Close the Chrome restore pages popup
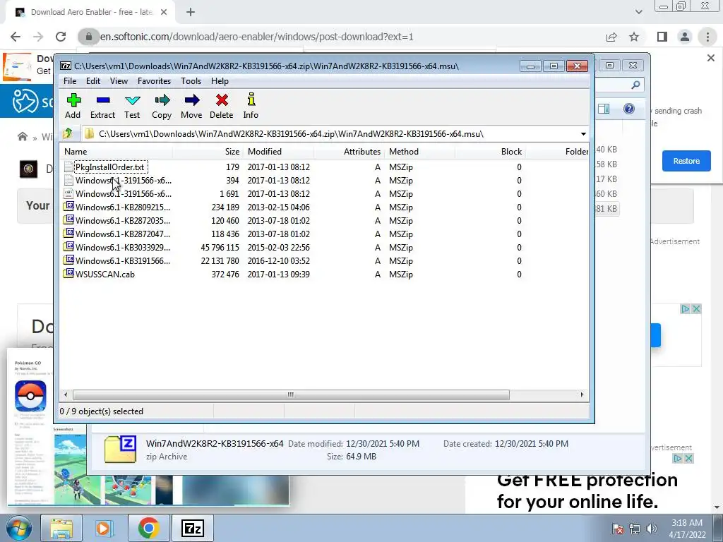 [711, 58]
